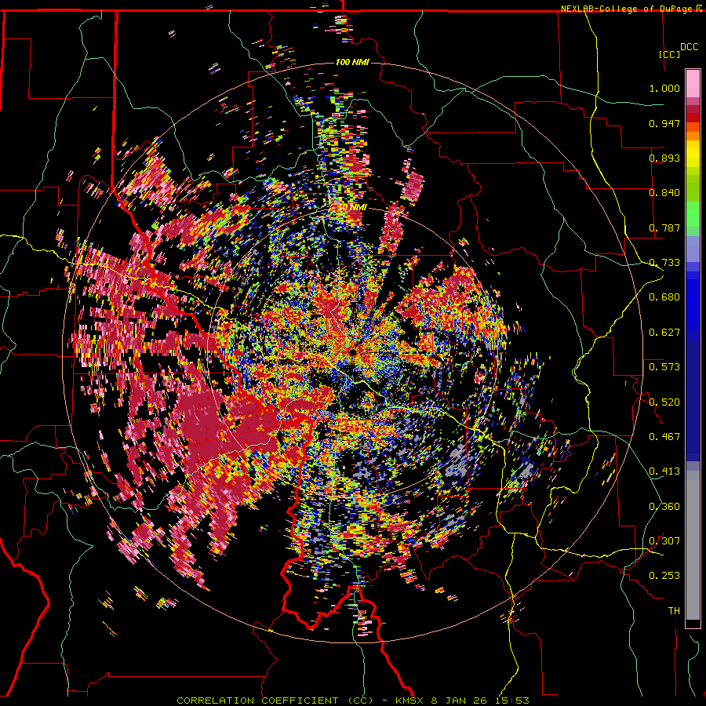Click the [CC] units label by the legend
Screen dimensions: 706x706
point(669,54)
